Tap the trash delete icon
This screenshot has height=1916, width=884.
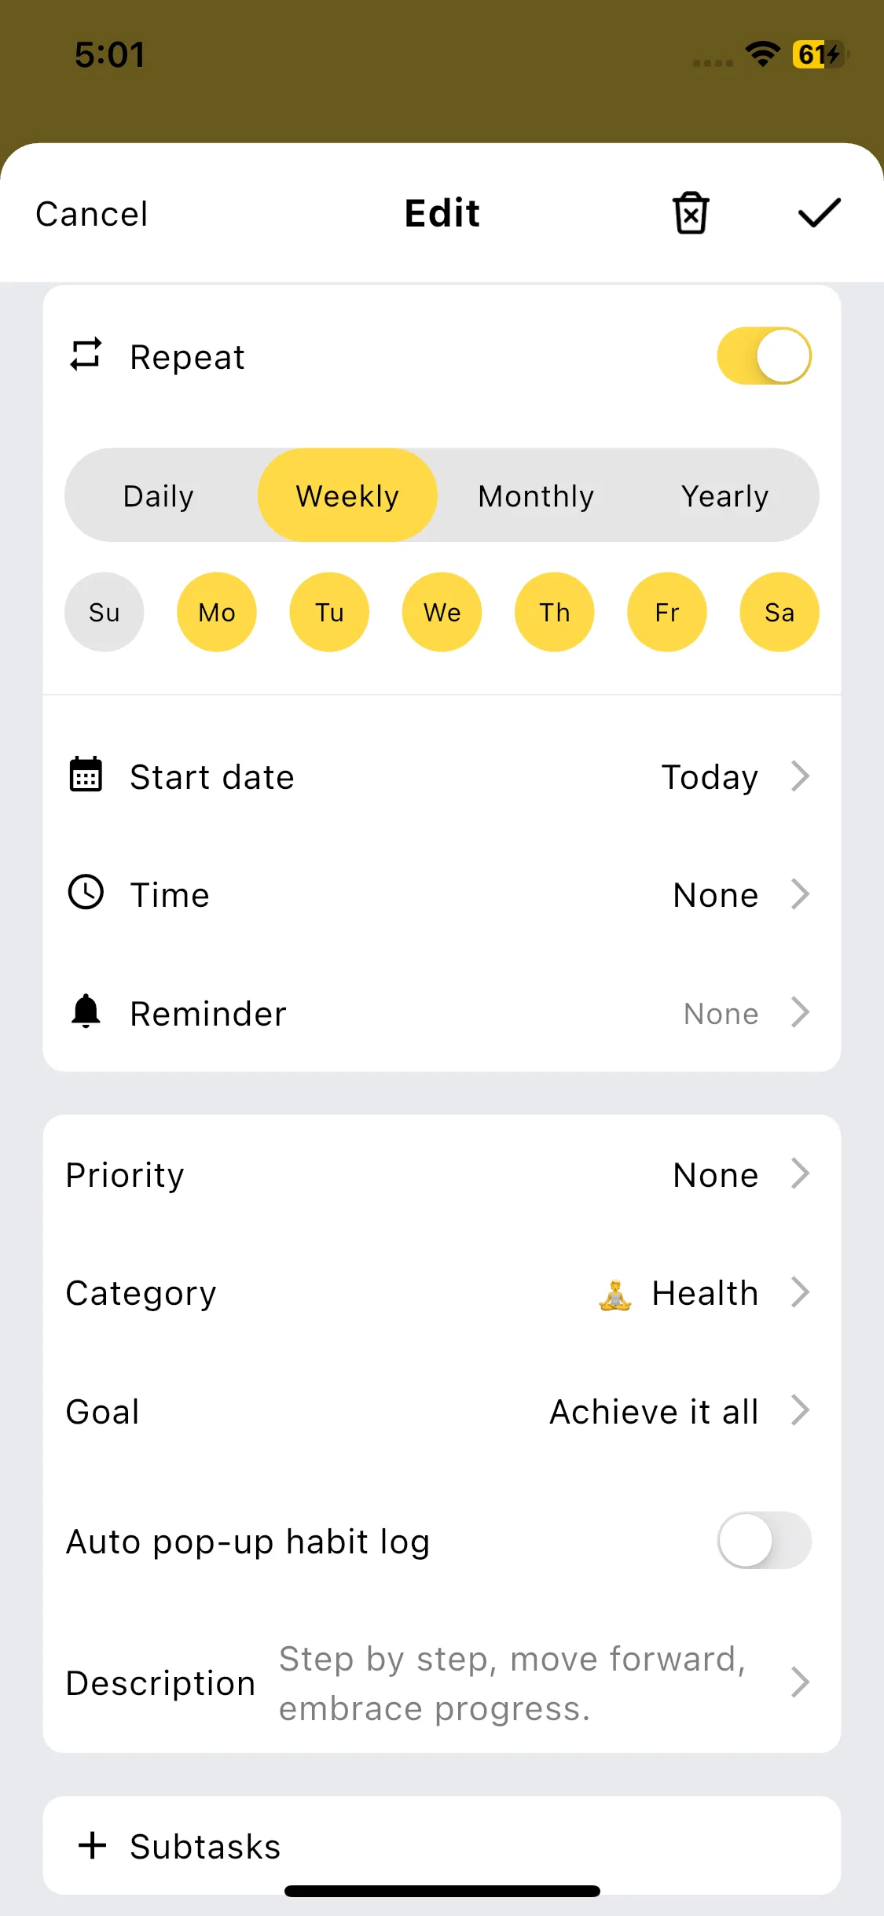(691, 213)
